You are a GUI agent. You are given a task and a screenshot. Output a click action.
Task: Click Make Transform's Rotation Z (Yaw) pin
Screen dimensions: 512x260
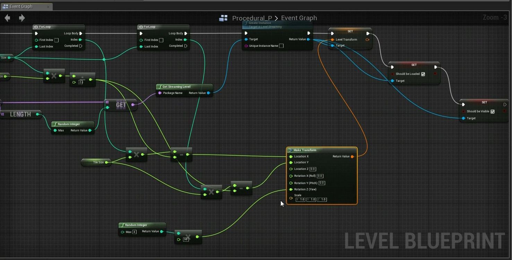(291, 190)
